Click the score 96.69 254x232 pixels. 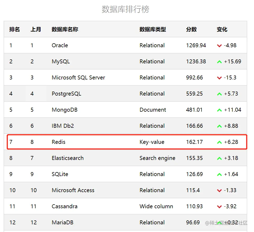193,222
